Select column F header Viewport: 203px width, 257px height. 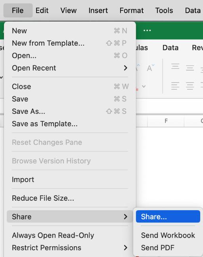click(166, 121)
